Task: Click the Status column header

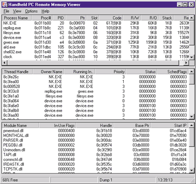Action: tap(142, 71)
